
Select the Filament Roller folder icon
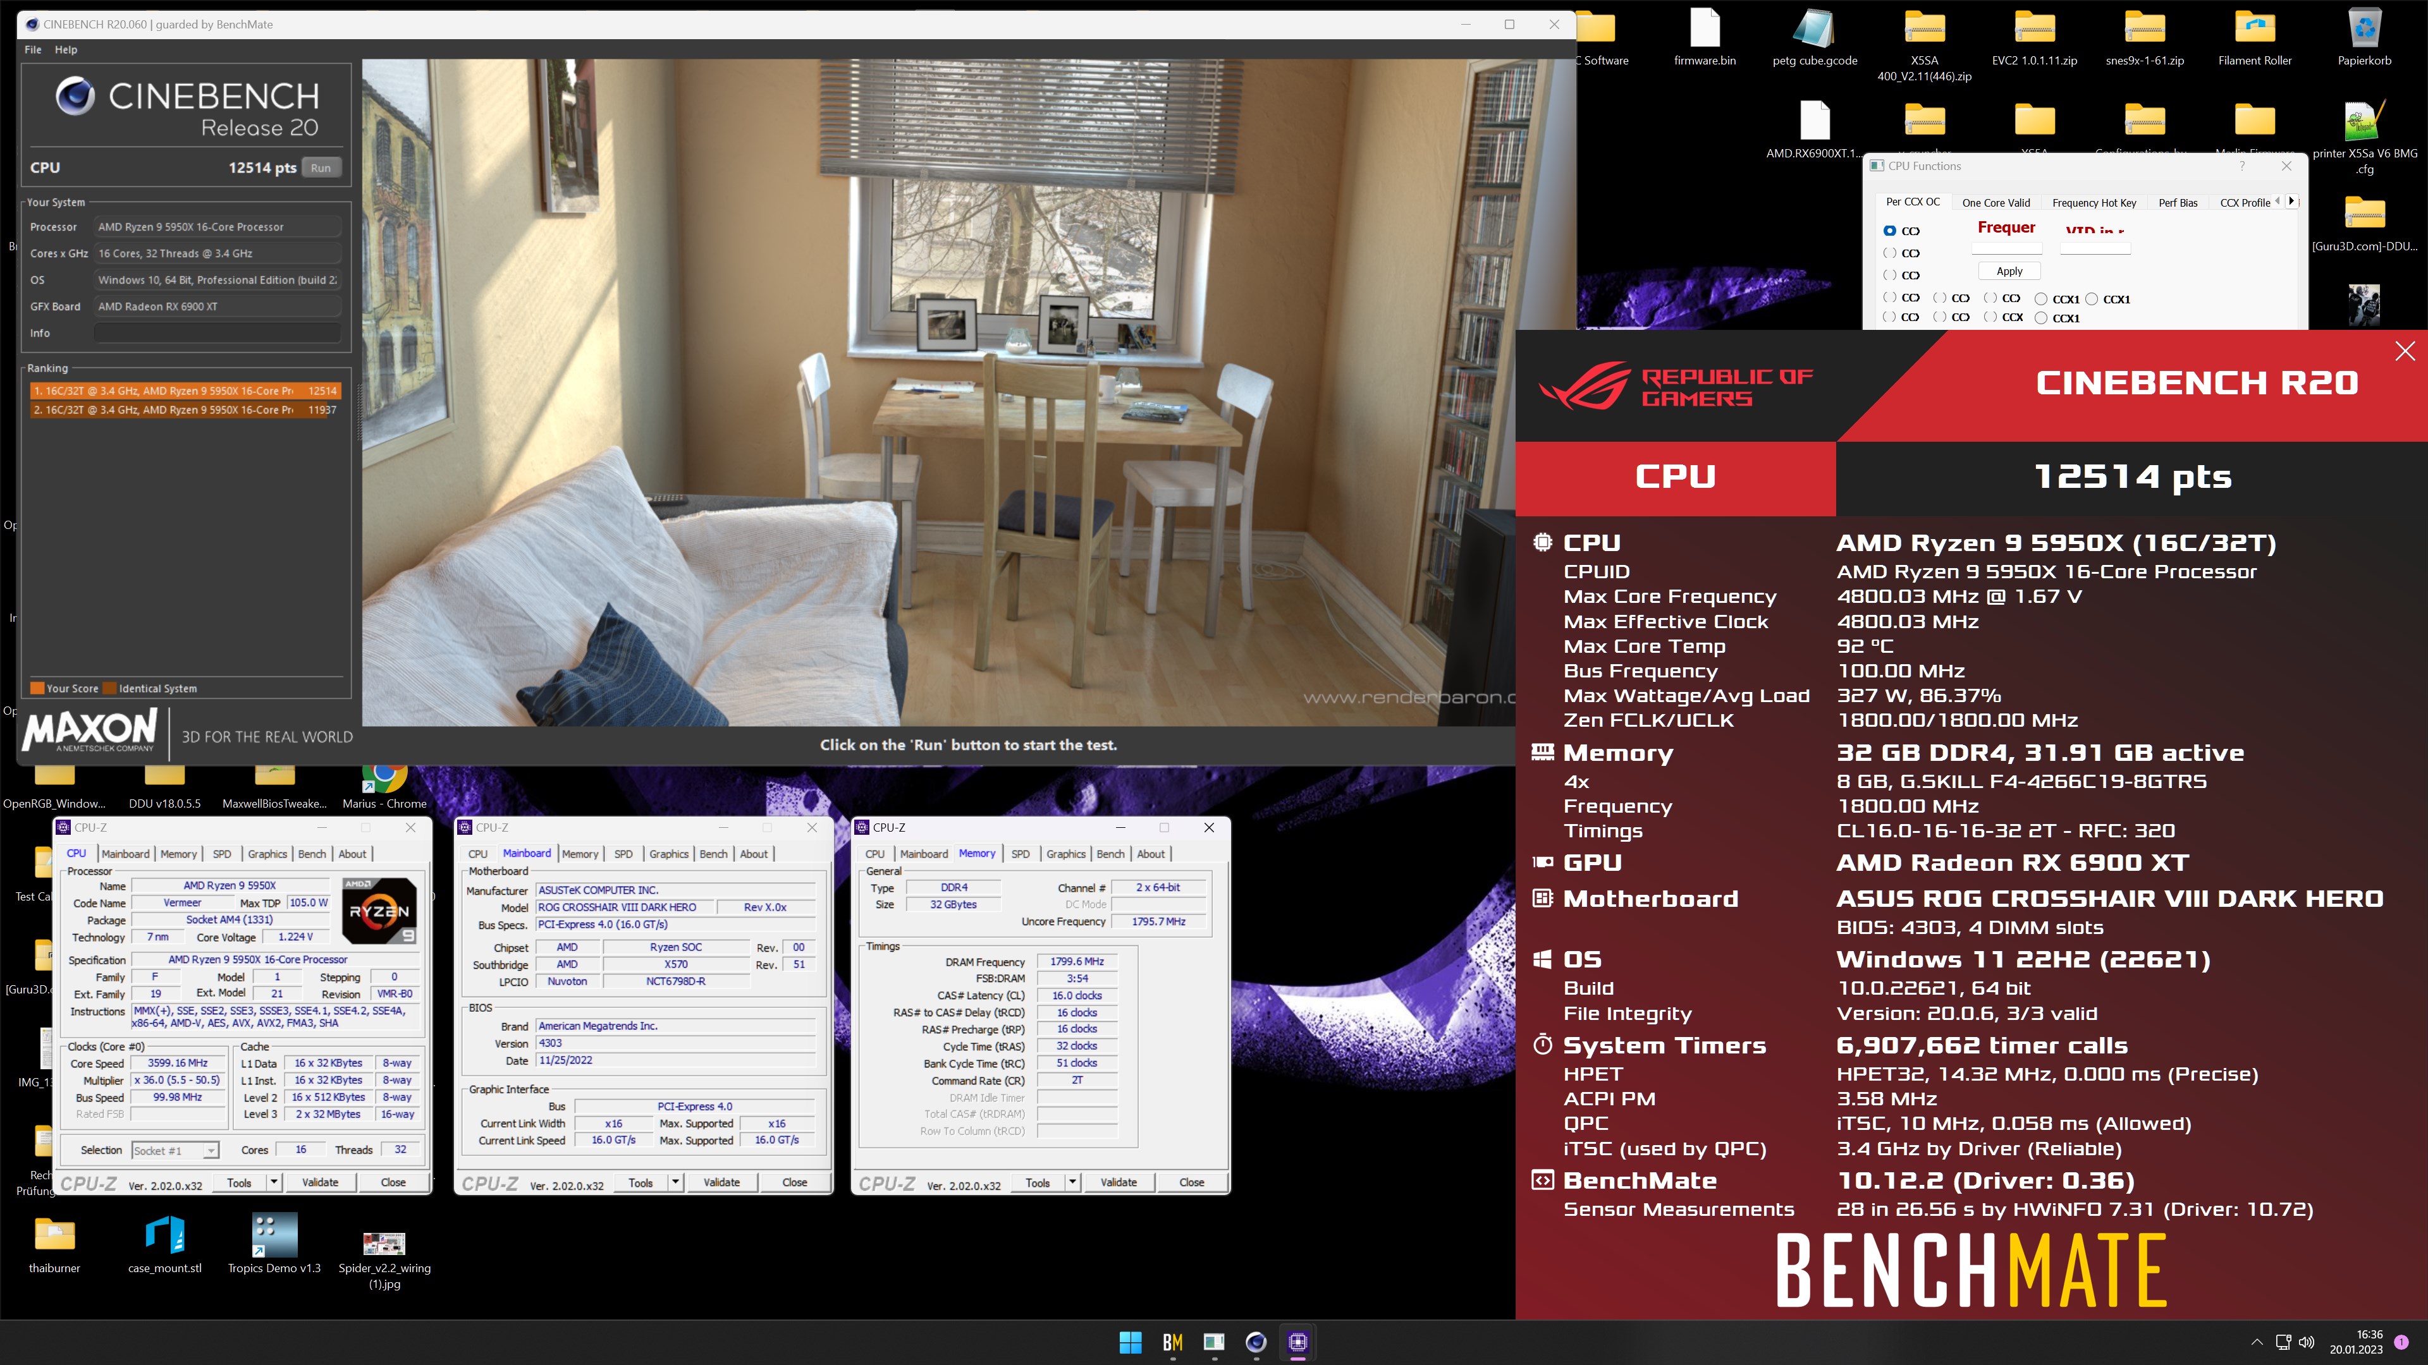click(2255, 38)
